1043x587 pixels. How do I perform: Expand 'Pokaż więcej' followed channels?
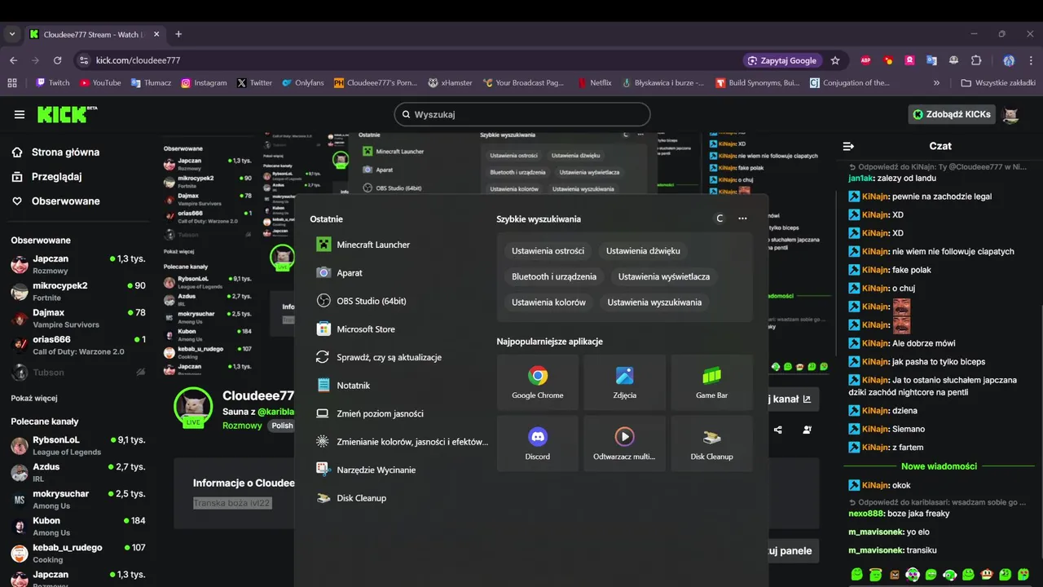point(34,399)
